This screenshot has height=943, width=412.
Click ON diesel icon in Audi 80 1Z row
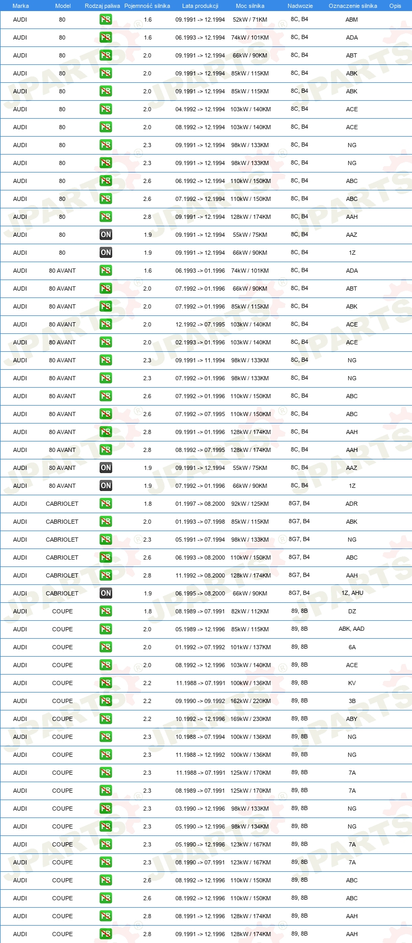106,253
